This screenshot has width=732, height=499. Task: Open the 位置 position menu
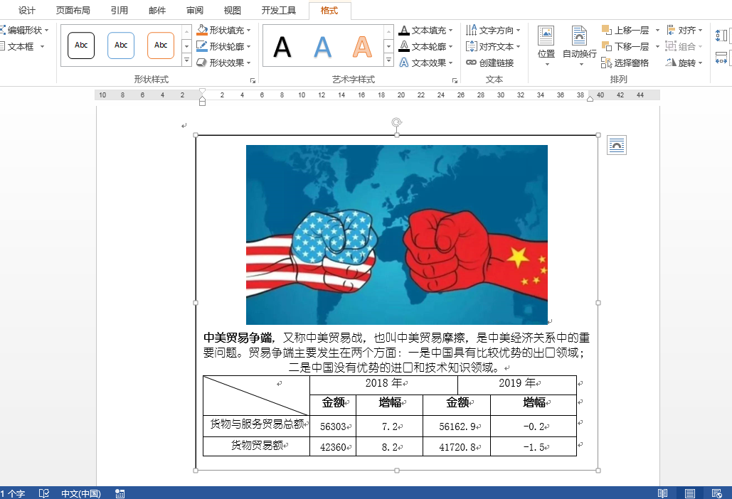[546, 45]
